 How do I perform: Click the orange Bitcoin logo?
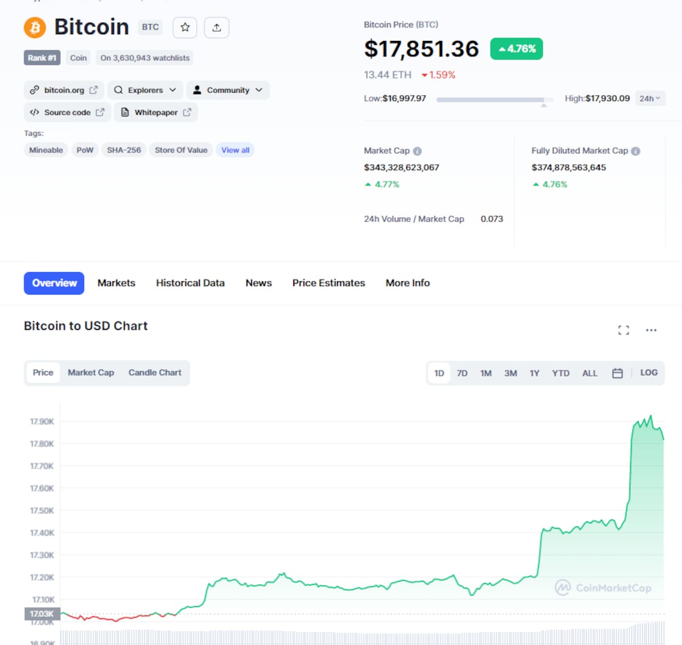click(x=35, y=27)
